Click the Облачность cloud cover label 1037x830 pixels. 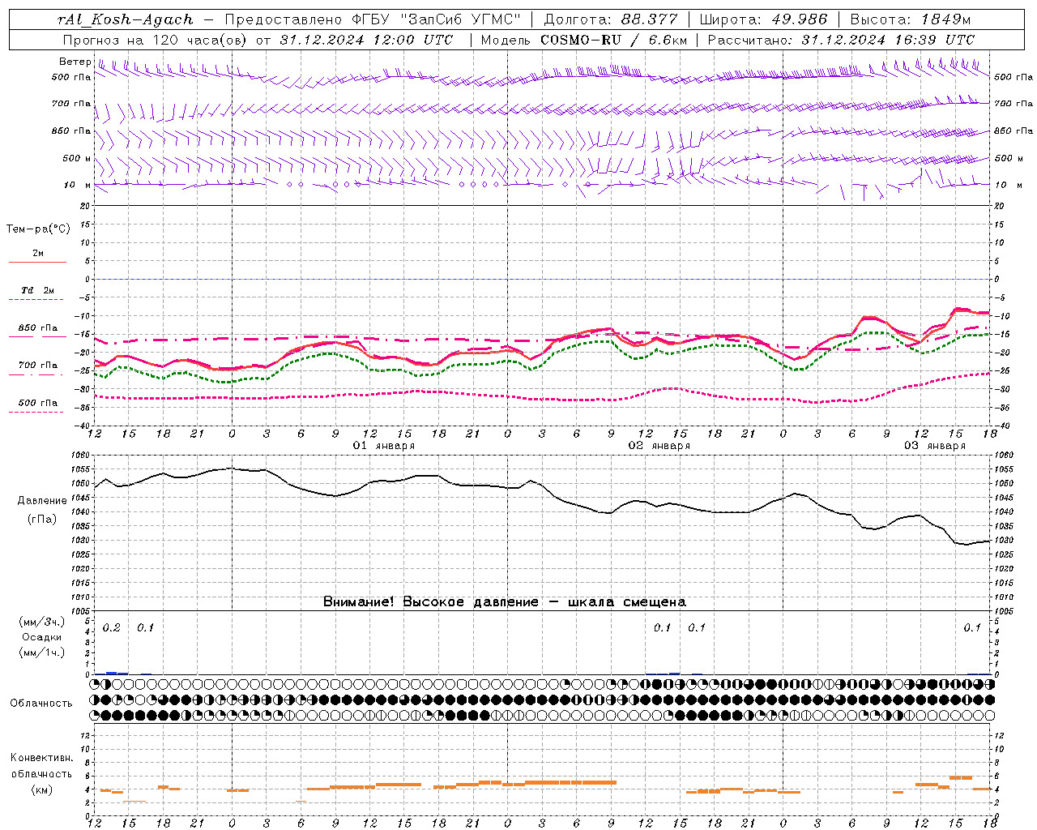(41, 704)
